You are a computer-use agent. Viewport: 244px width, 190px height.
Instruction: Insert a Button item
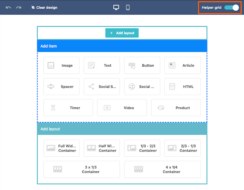142,65
